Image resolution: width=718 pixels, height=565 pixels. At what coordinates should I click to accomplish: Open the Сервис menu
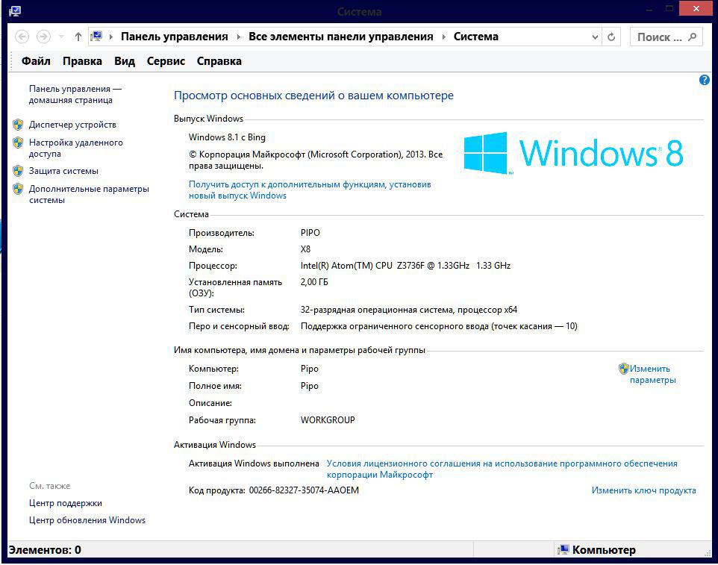pos(166,61)
